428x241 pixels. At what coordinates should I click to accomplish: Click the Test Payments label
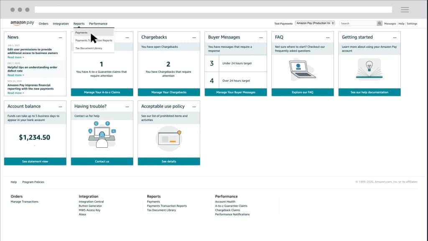click(x=283, y=24)
